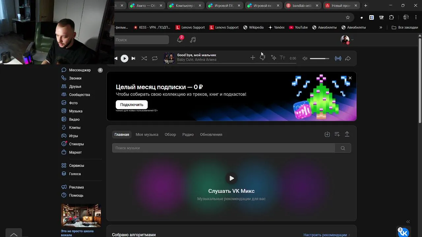
Task: Click the Маркет bag icon
Action: pyautogui.click(x=64, y=152)
